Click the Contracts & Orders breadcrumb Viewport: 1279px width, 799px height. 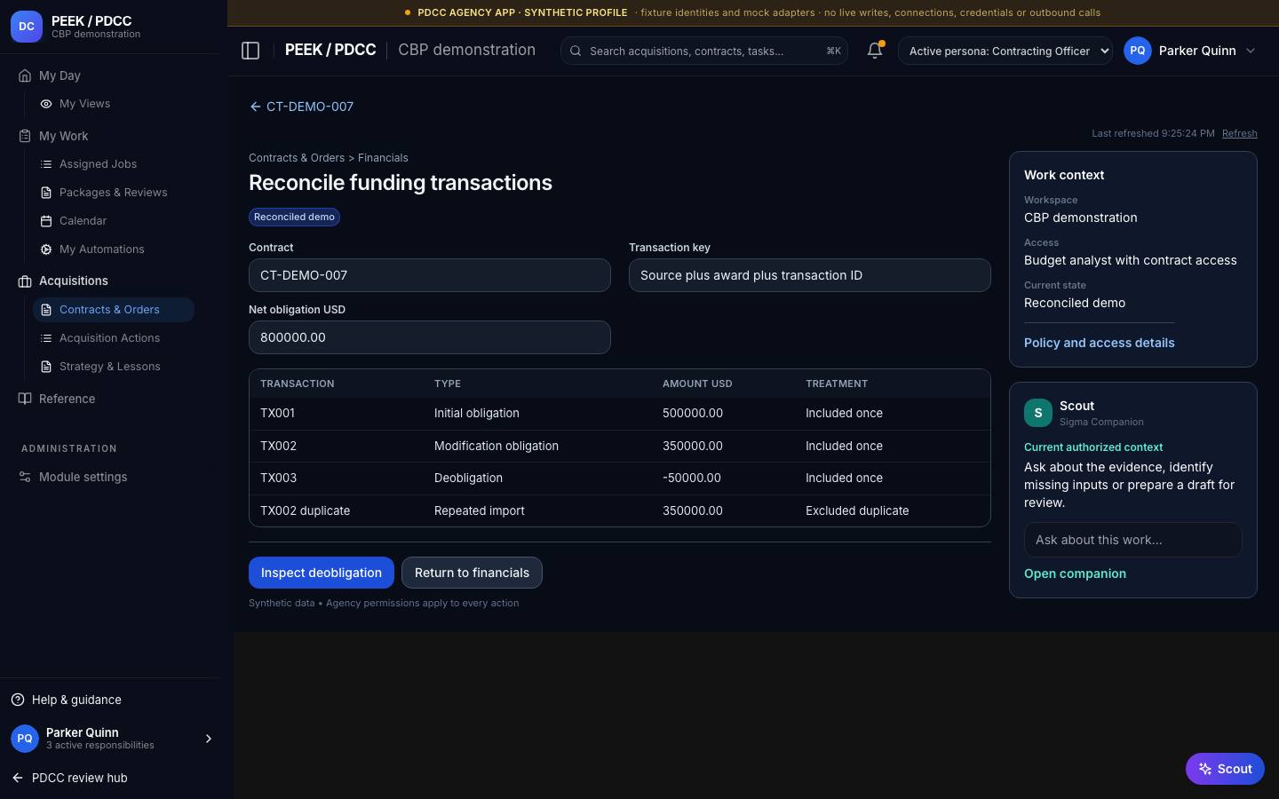point(297,158)
